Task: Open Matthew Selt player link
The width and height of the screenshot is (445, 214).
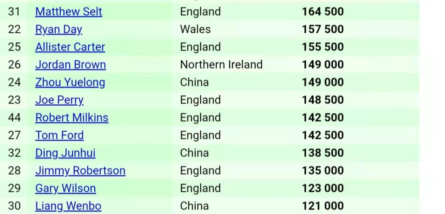Action: point(69,12)
